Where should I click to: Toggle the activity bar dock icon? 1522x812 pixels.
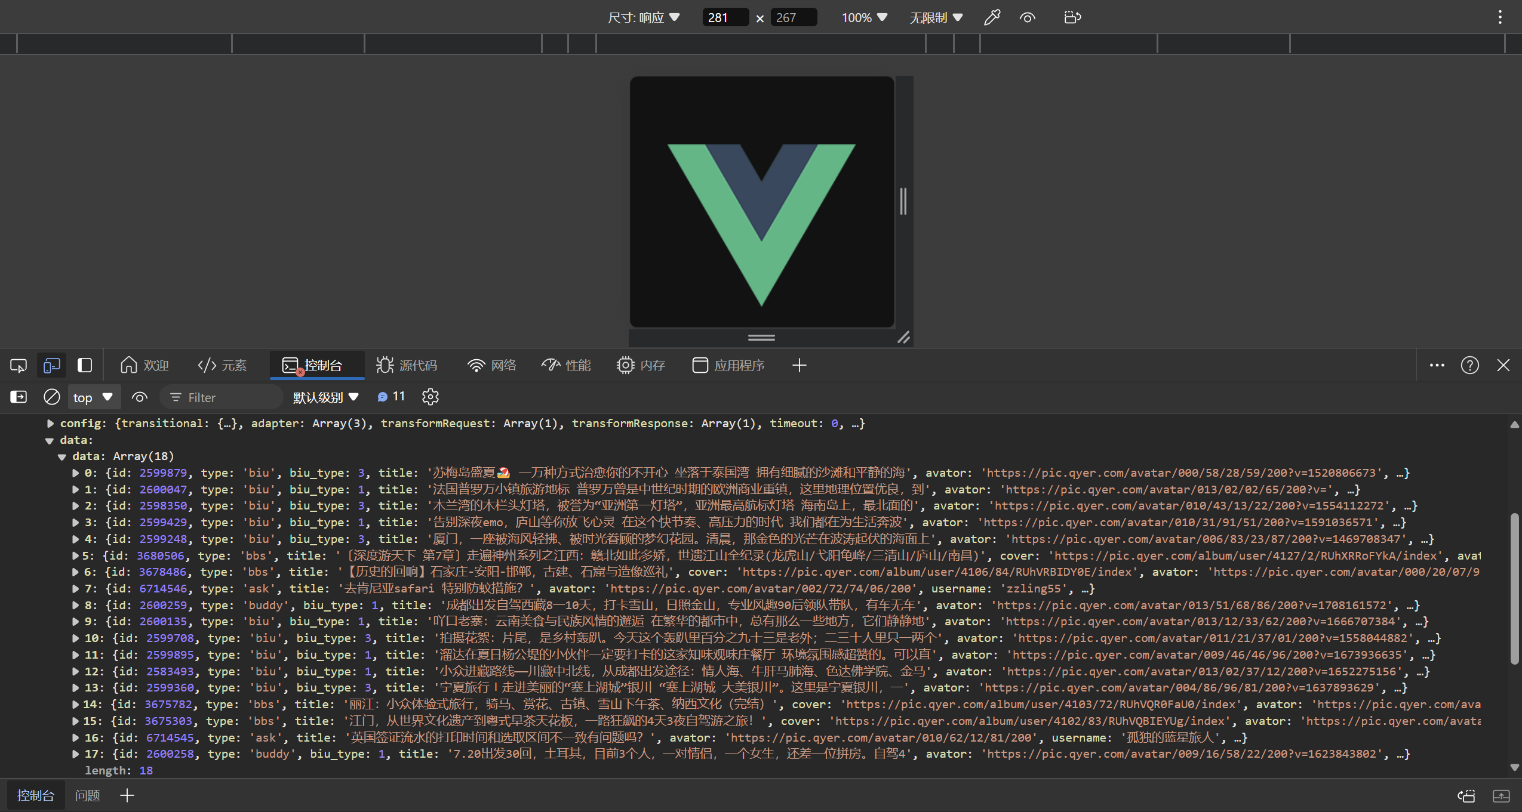tap(85, 365)
